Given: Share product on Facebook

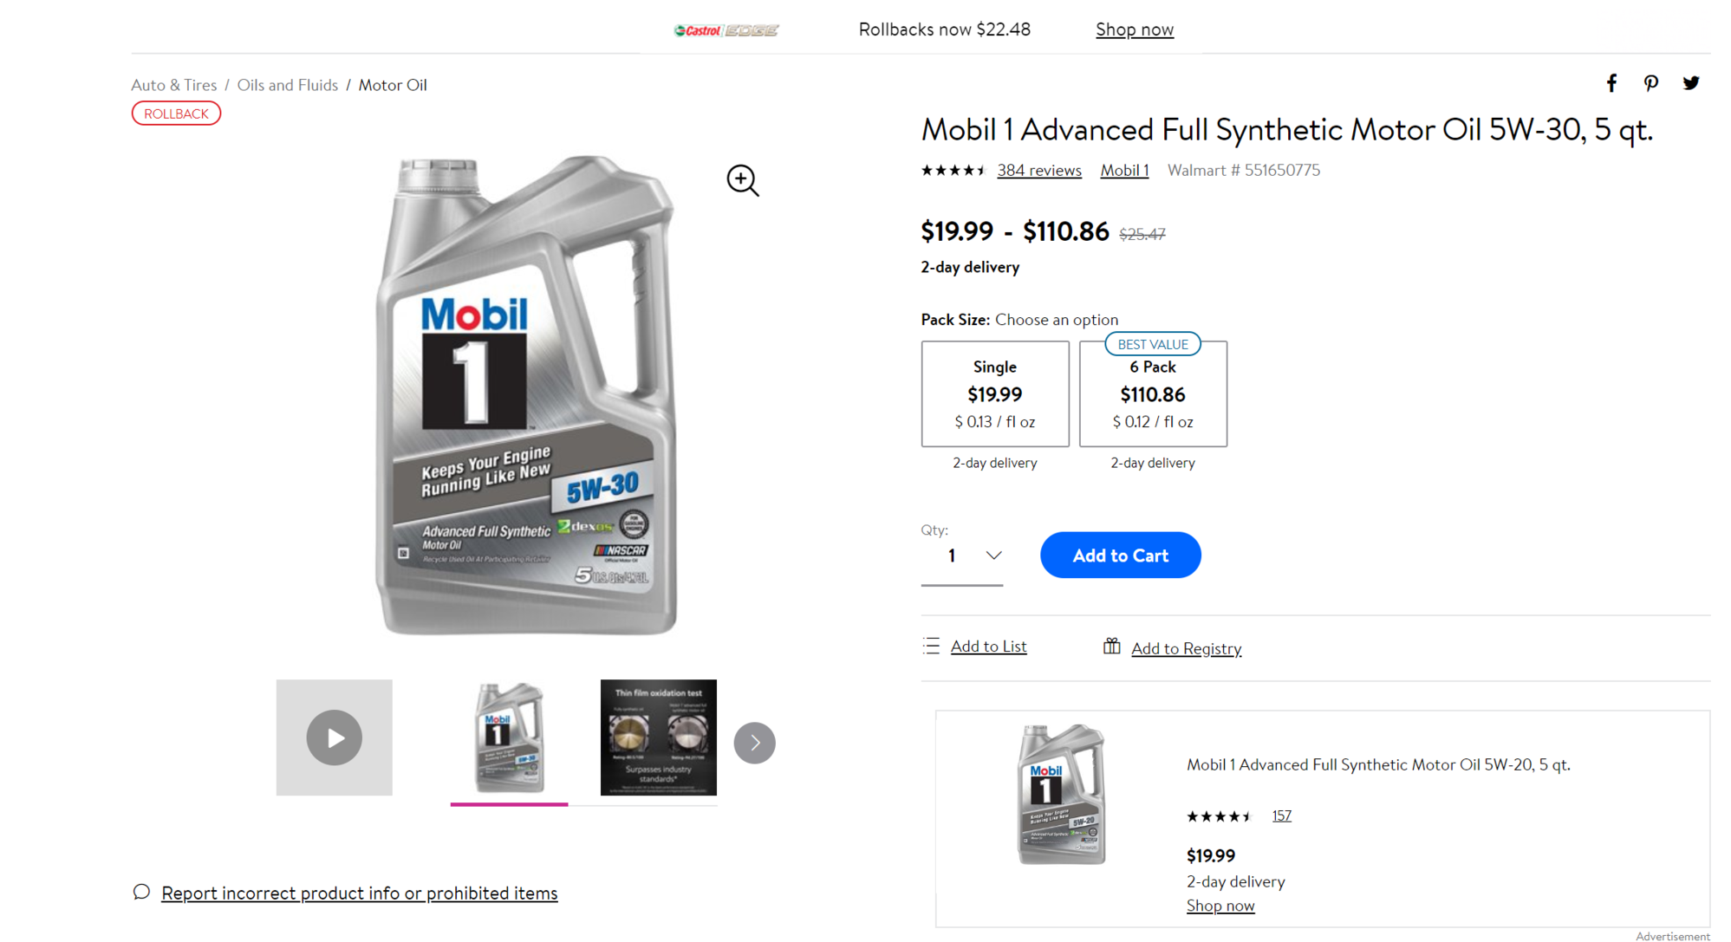Looking at the screenshot, I should (1611, 82).
